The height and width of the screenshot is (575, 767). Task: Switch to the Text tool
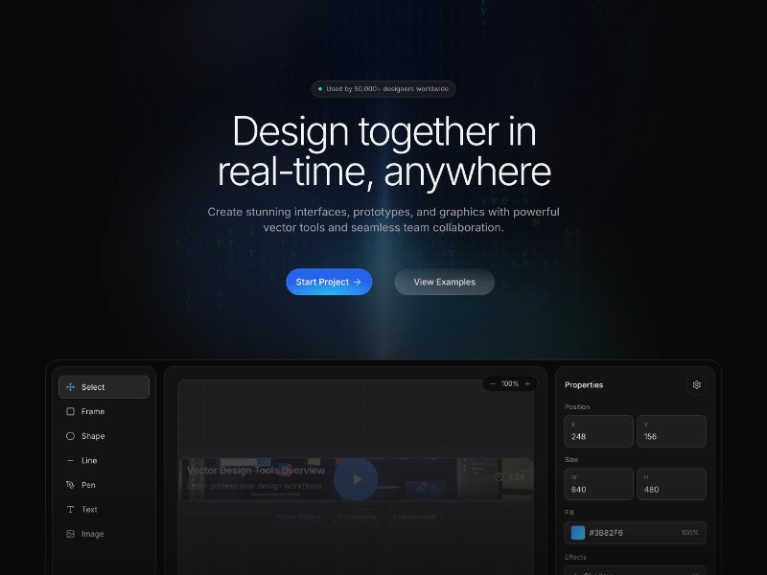click(87, 509)
